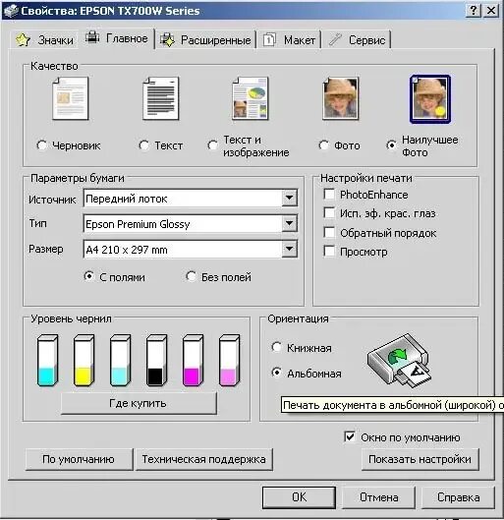
Task: Click the OK button
Action: [x=299, y=497]
